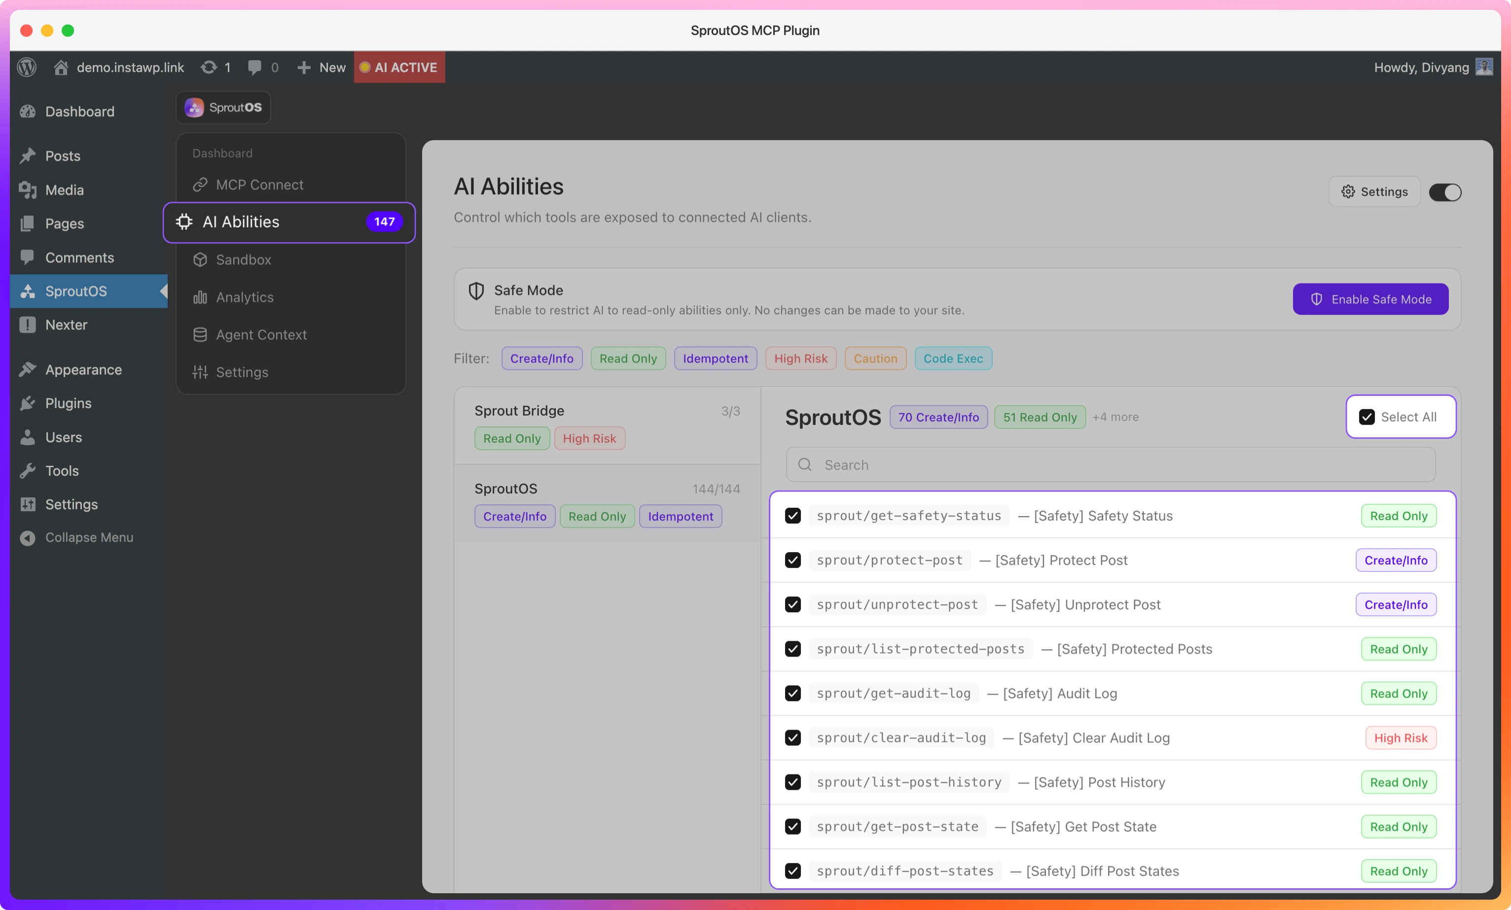Select the Sprout Bridge group
This screenshot has height=910, width=1511.
607,425
